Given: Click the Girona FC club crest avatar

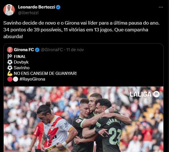Looking at the screenshot, I should [10, 50].
